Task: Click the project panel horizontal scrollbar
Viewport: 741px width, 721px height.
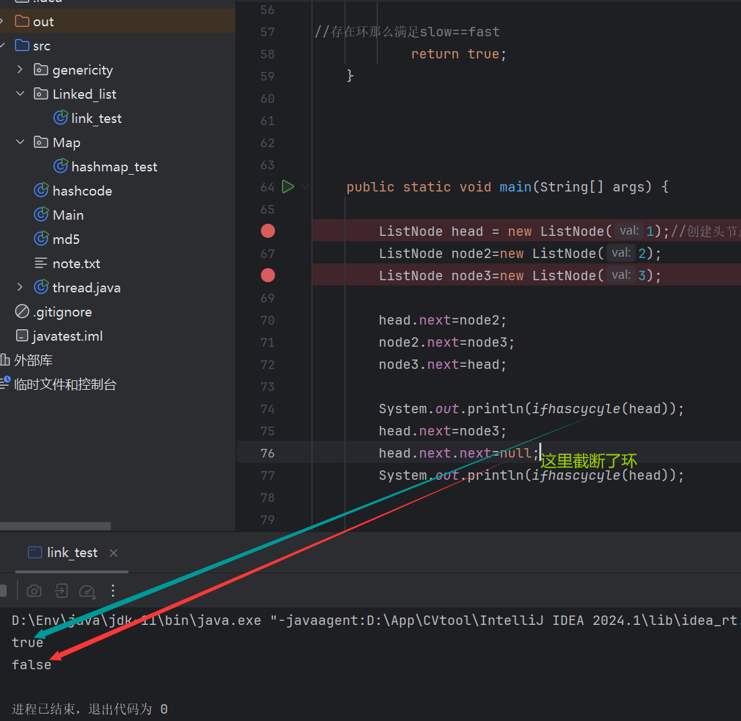Action: tap(55, 526)
